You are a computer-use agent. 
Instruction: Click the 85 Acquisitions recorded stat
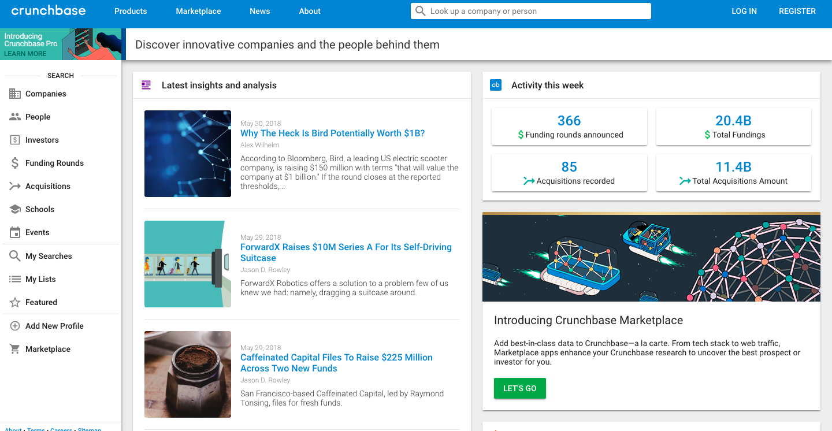[x=569, y=173]
